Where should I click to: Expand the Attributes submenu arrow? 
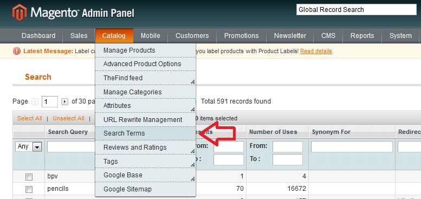click(192, 110)
